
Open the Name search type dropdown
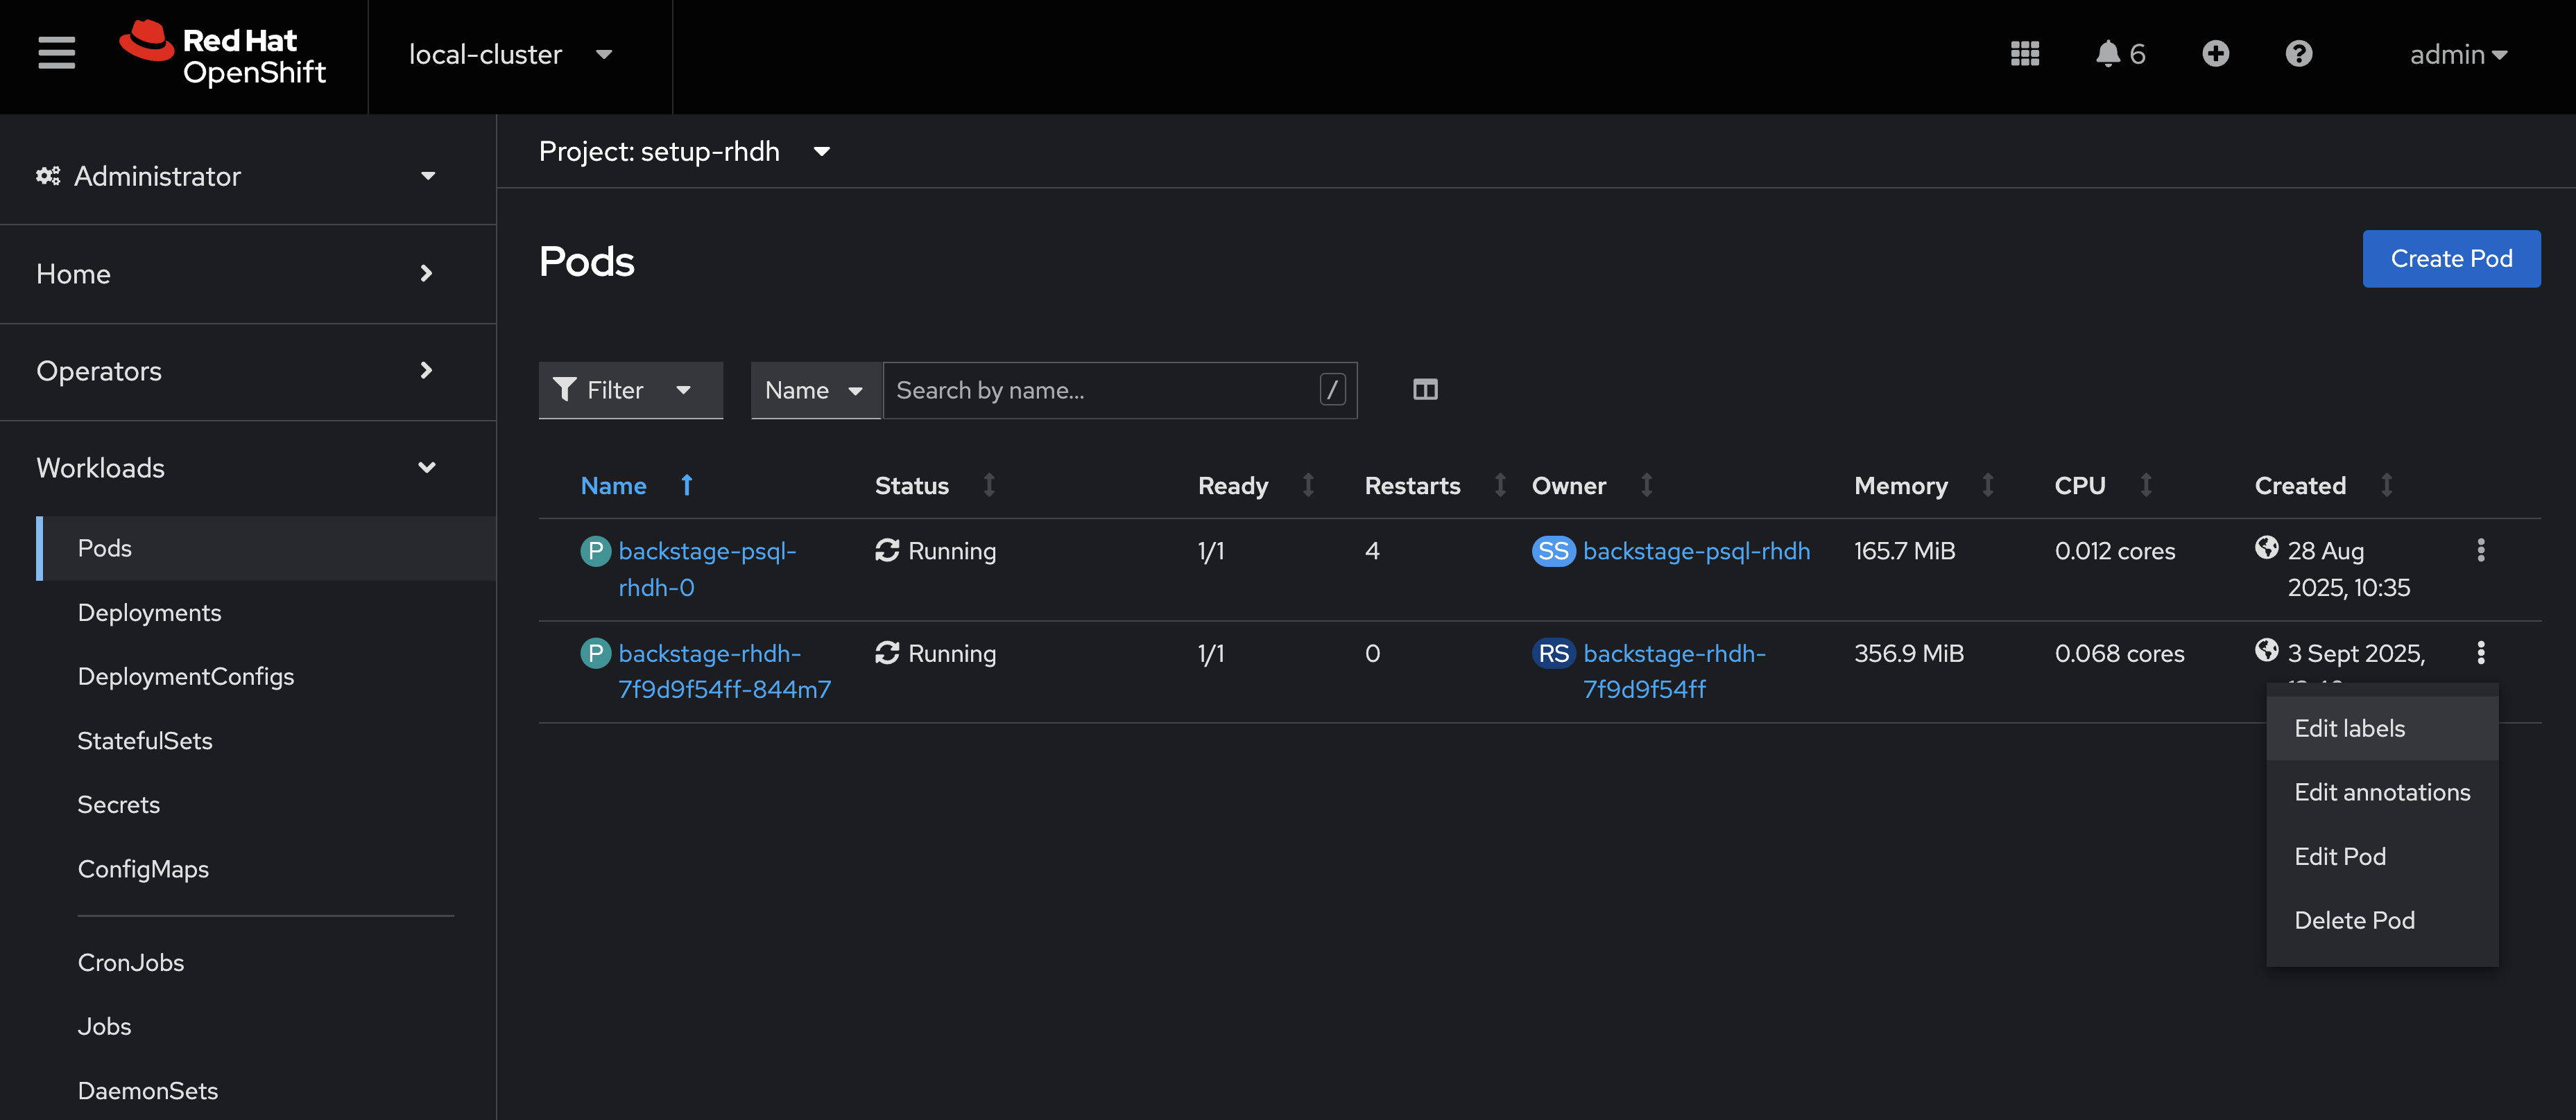(815, 390)
